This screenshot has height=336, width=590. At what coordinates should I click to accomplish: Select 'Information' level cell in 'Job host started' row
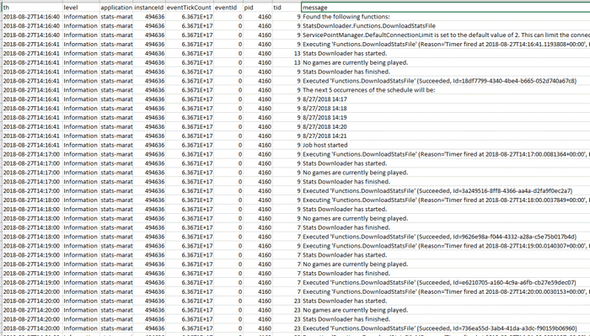tap(81, 145)
